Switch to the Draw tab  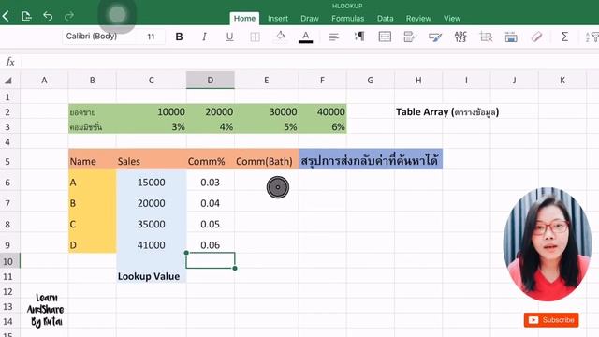click(x=310, y=19)
